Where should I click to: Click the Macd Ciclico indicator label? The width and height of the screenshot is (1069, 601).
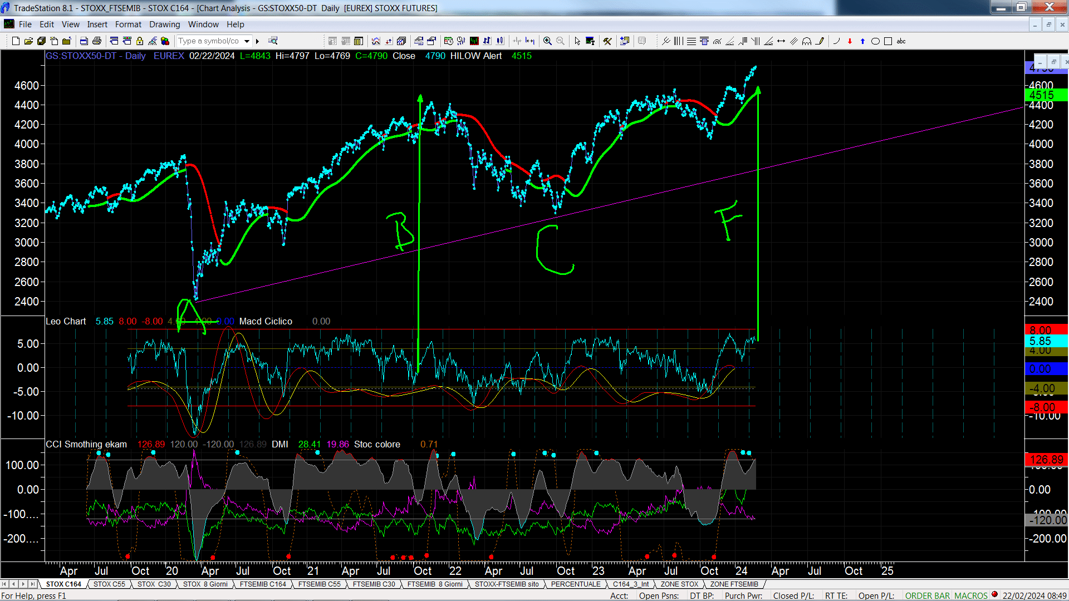tap(266, 322)
